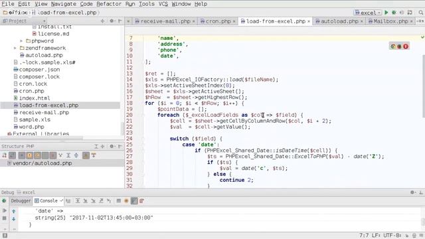Screen dimensions: 425x239
Task: Click Debug panel settings gear icon
Action: tap(412, 193)
